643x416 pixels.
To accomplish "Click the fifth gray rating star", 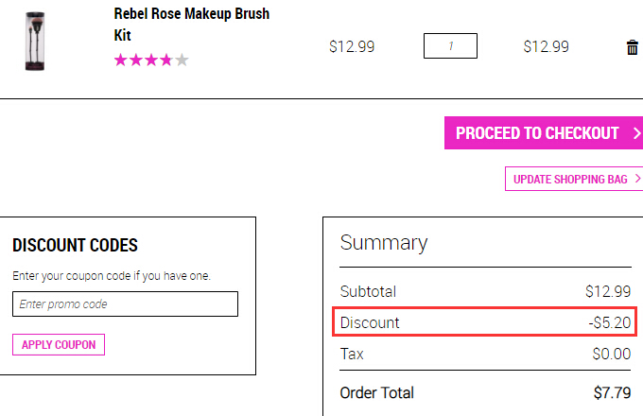I will (182, 61).
